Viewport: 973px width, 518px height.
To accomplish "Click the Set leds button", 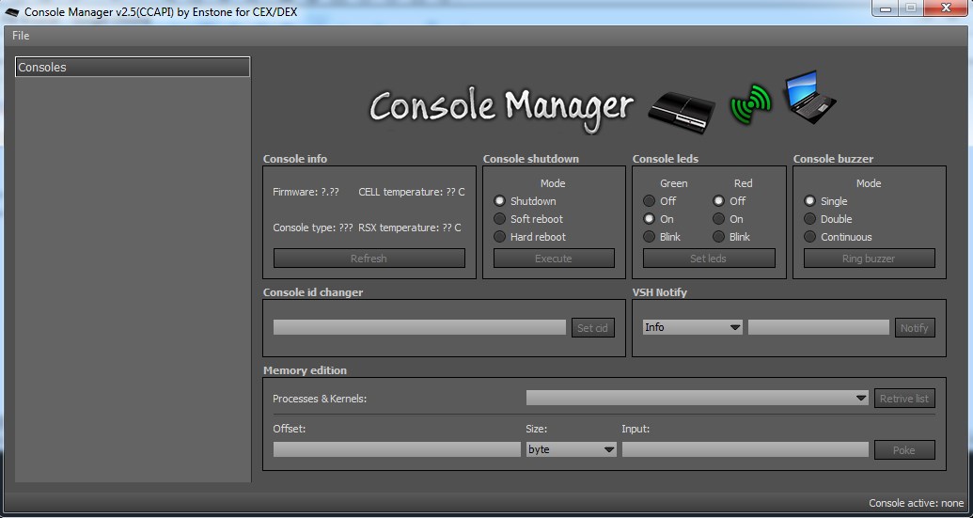I will click(709, 259).
